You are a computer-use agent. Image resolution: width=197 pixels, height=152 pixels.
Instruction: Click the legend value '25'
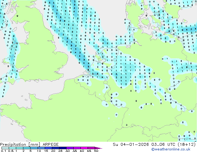click(60, 151)
